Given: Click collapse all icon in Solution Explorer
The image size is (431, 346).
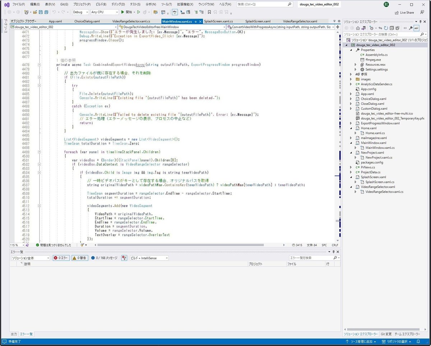Looking at the screenshot, I should tap(392, 28).
